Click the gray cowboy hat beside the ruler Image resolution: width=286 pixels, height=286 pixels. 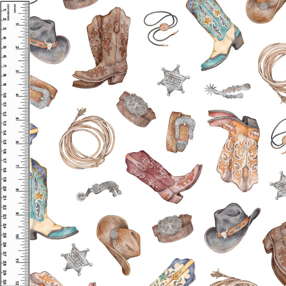point(49,40)
